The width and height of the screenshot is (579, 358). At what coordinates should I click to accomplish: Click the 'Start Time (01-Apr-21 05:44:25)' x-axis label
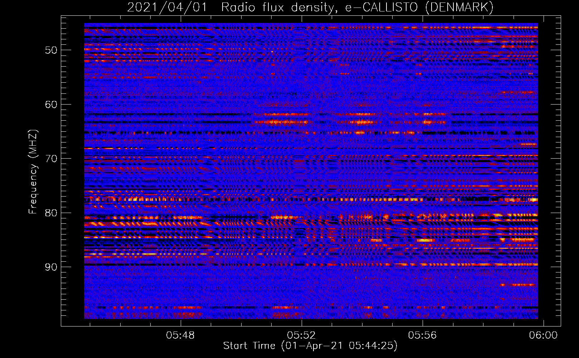310,346
